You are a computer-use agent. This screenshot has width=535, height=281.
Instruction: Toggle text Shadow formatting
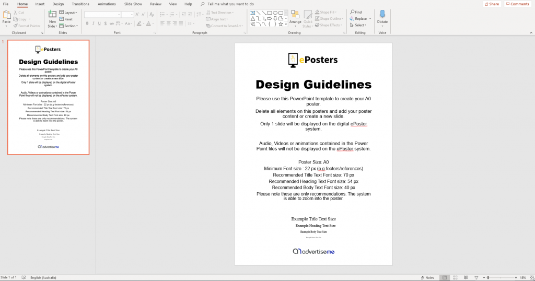[106, 24]
